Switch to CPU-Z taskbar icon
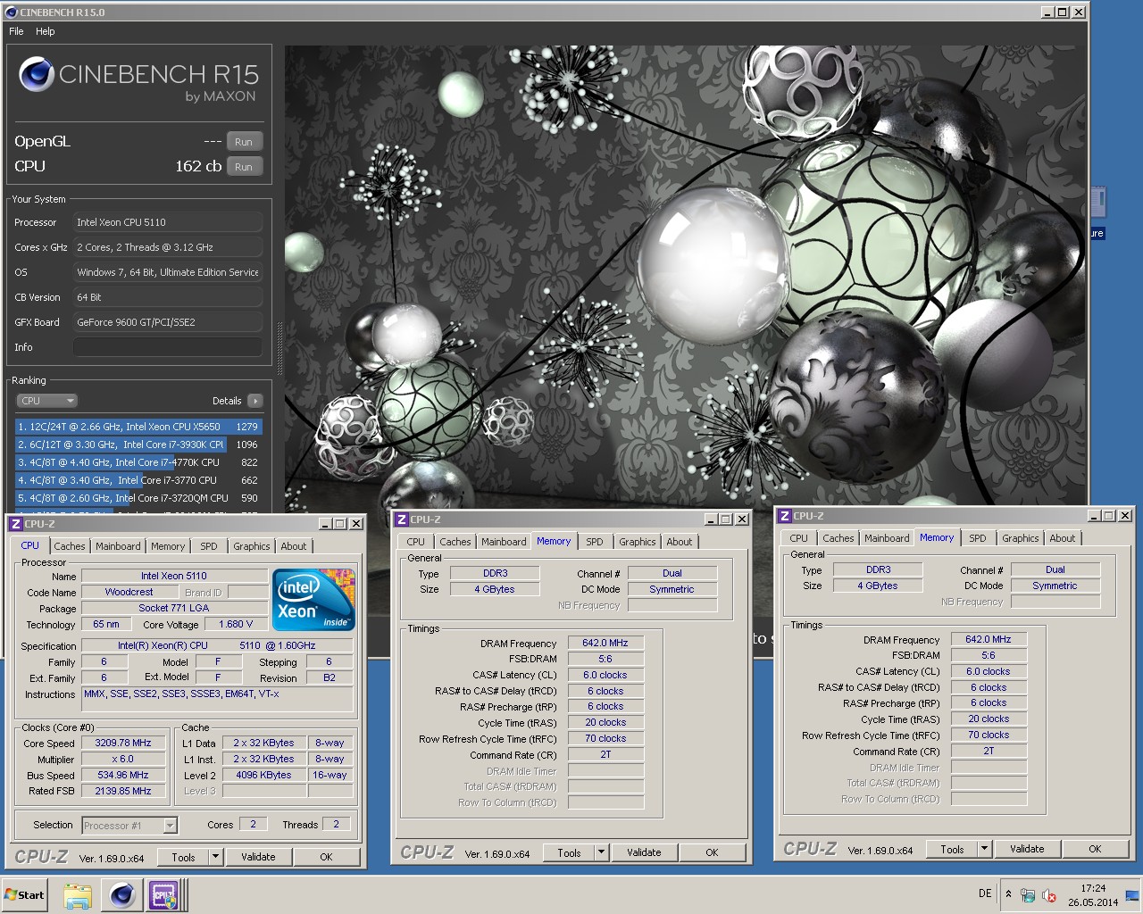This screenshot has height=914, width=1143. tap(163, 895)
